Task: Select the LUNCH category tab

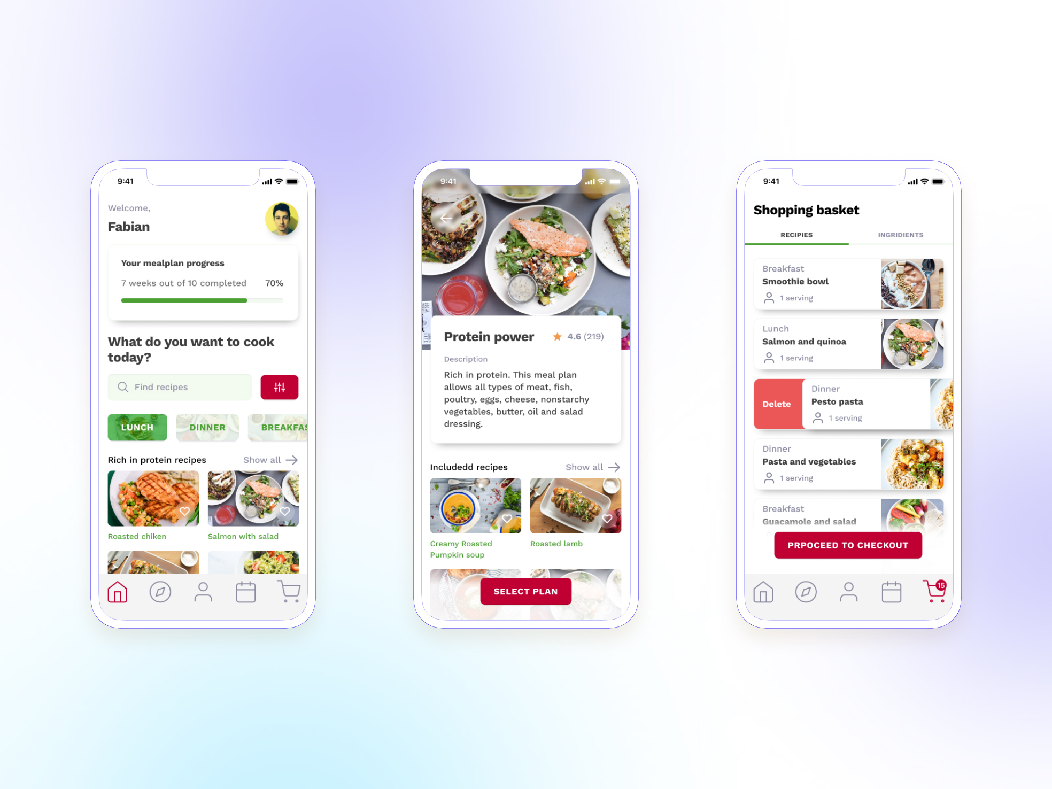Action: [138, 427]
